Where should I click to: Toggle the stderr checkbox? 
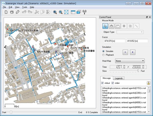click(113, 83)
